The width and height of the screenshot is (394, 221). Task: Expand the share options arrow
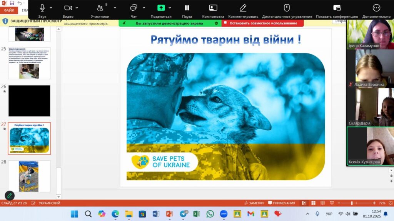[x=170, y=8]
